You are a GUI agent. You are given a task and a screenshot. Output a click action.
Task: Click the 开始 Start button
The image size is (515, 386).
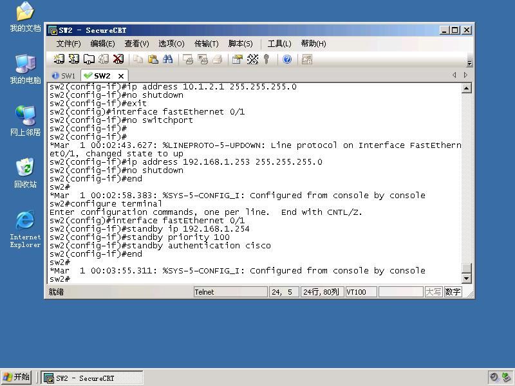(x=17, y=378)
